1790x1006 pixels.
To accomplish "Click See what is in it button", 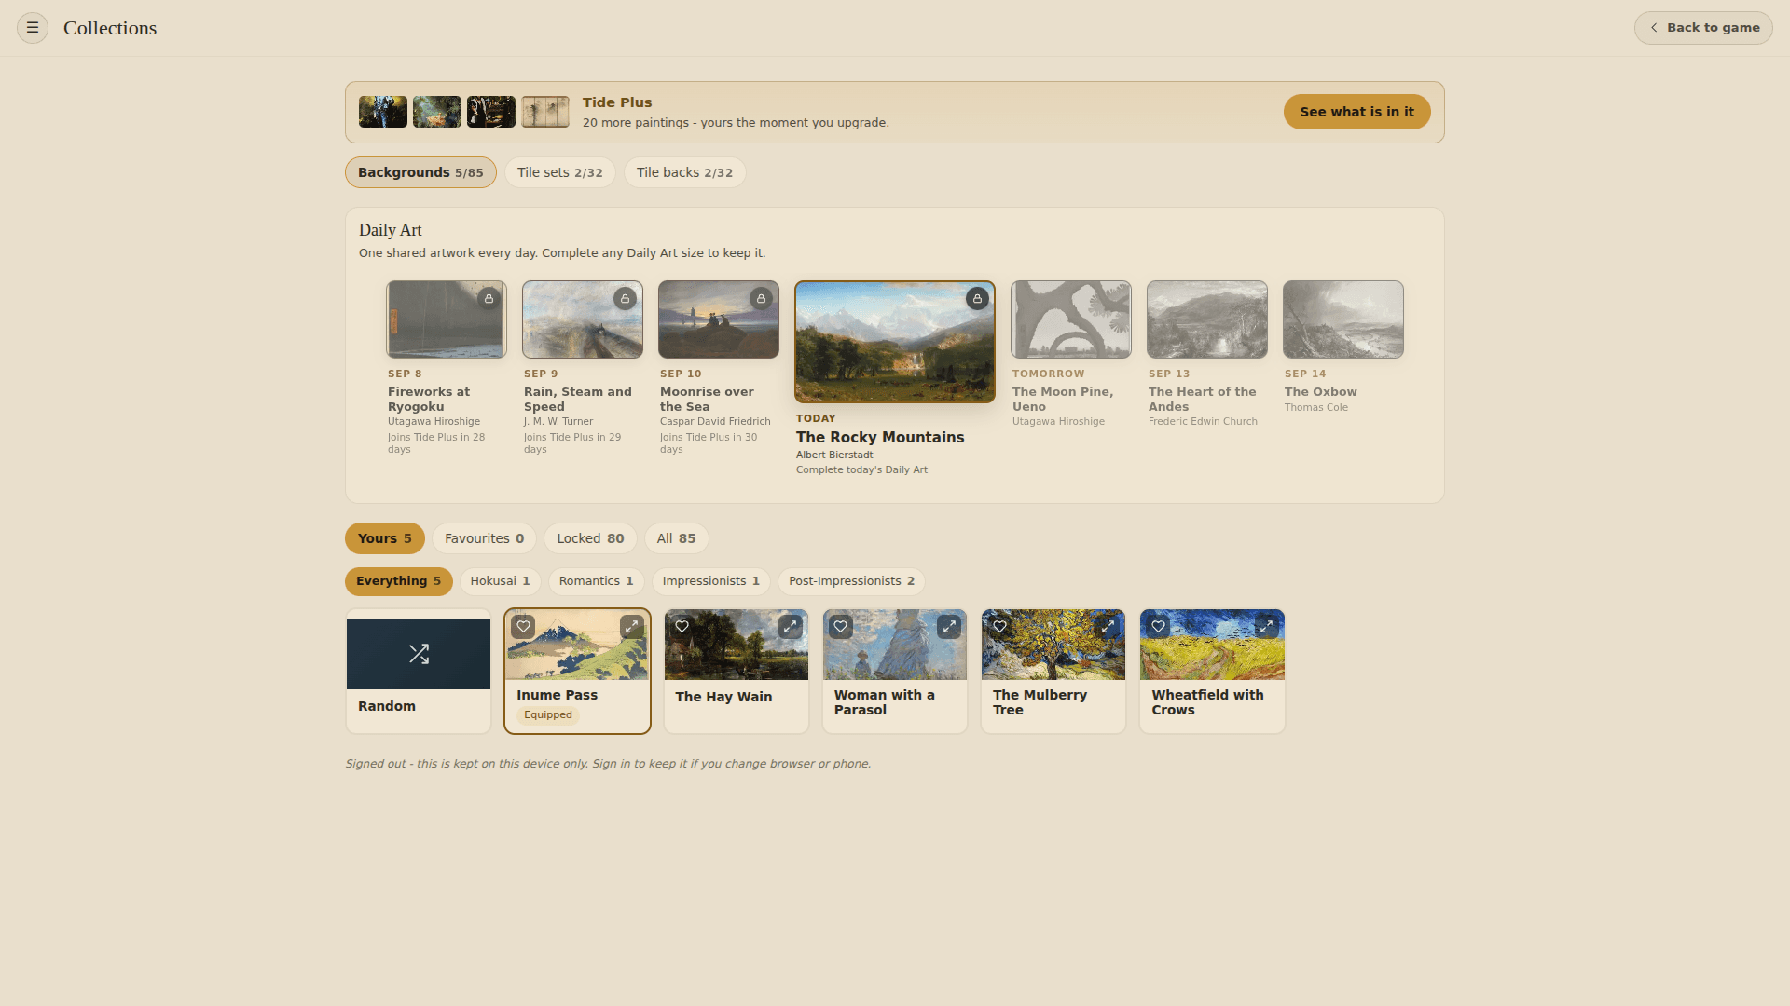I will pos(1356,112).
